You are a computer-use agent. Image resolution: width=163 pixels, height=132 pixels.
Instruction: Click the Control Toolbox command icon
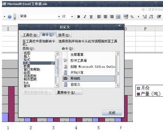pos(65,61)
